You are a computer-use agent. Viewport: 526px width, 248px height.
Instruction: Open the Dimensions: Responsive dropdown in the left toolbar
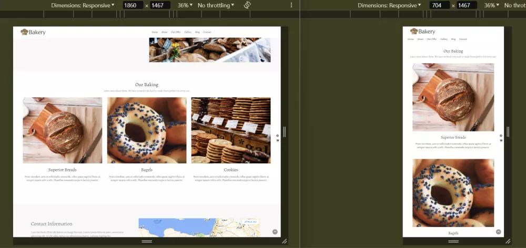tap(83, 5)
